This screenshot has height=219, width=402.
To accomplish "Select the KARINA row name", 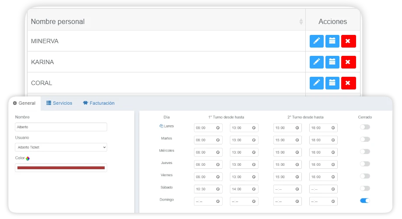I will (42, 62).
